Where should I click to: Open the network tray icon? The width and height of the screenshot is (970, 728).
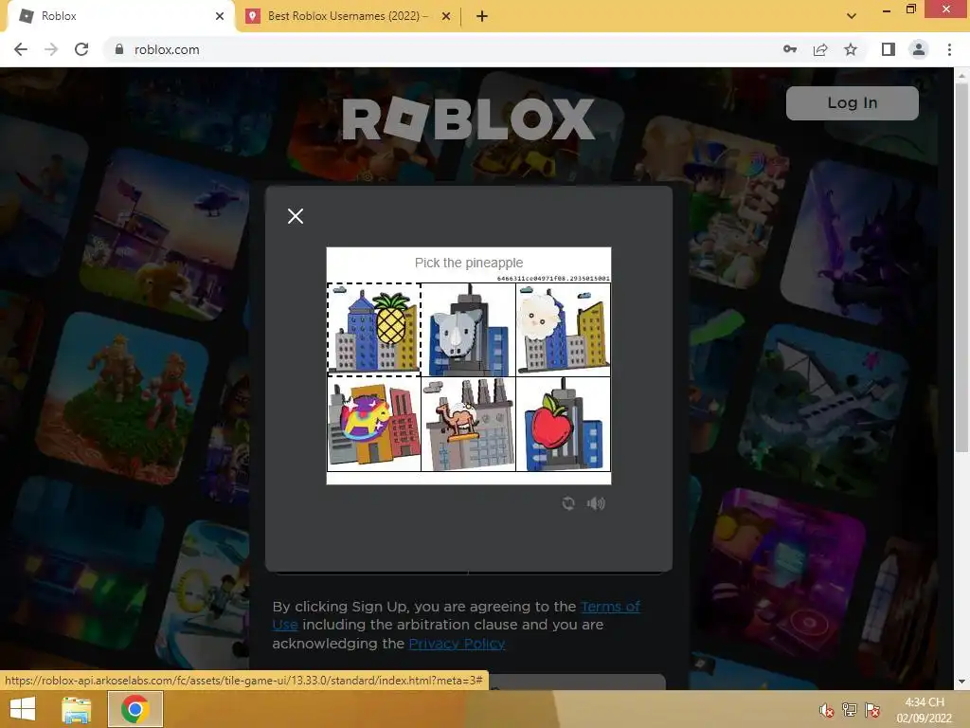[850, 710]
